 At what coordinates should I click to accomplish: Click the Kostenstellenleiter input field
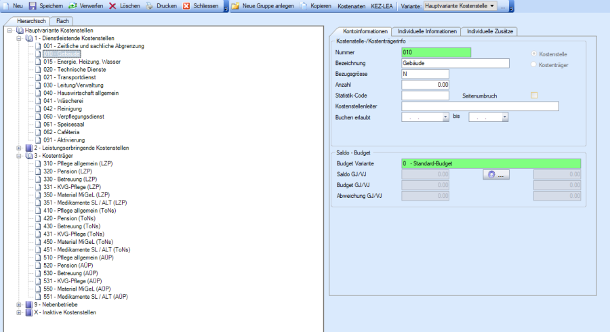(x=480, y=106)
